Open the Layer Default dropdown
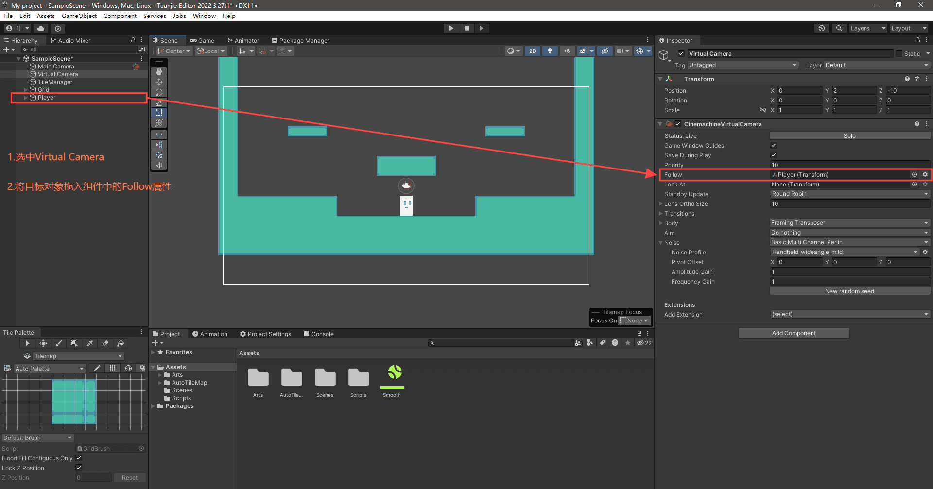The height and width of the screenshot is (489, 933). 877,65
